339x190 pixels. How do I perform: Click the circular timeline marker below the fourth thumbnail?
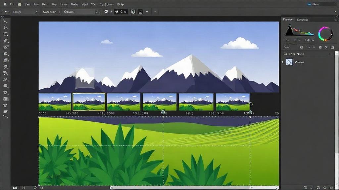click(x=163, y=112)
